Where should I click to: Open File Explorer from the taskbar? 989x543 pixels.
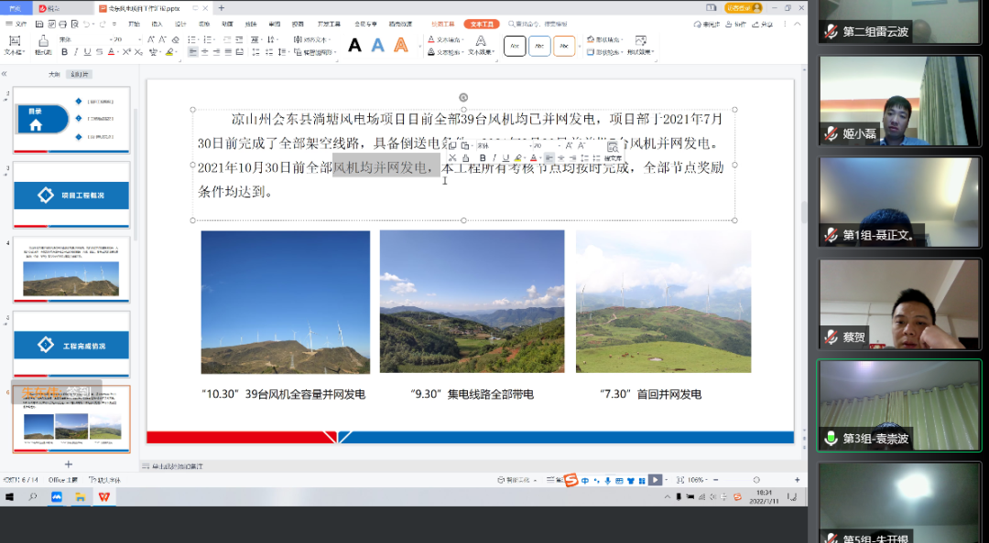click(80, 497)
